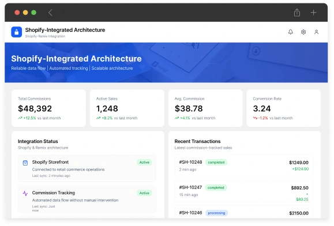Open notifications bell icon
The width and height of the screenshot is (334, 226).
(x=291, y=32)
